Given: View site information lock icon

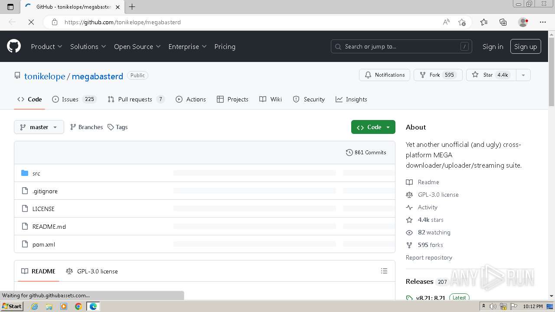Looking at the screenshot, I should [55, 22].
